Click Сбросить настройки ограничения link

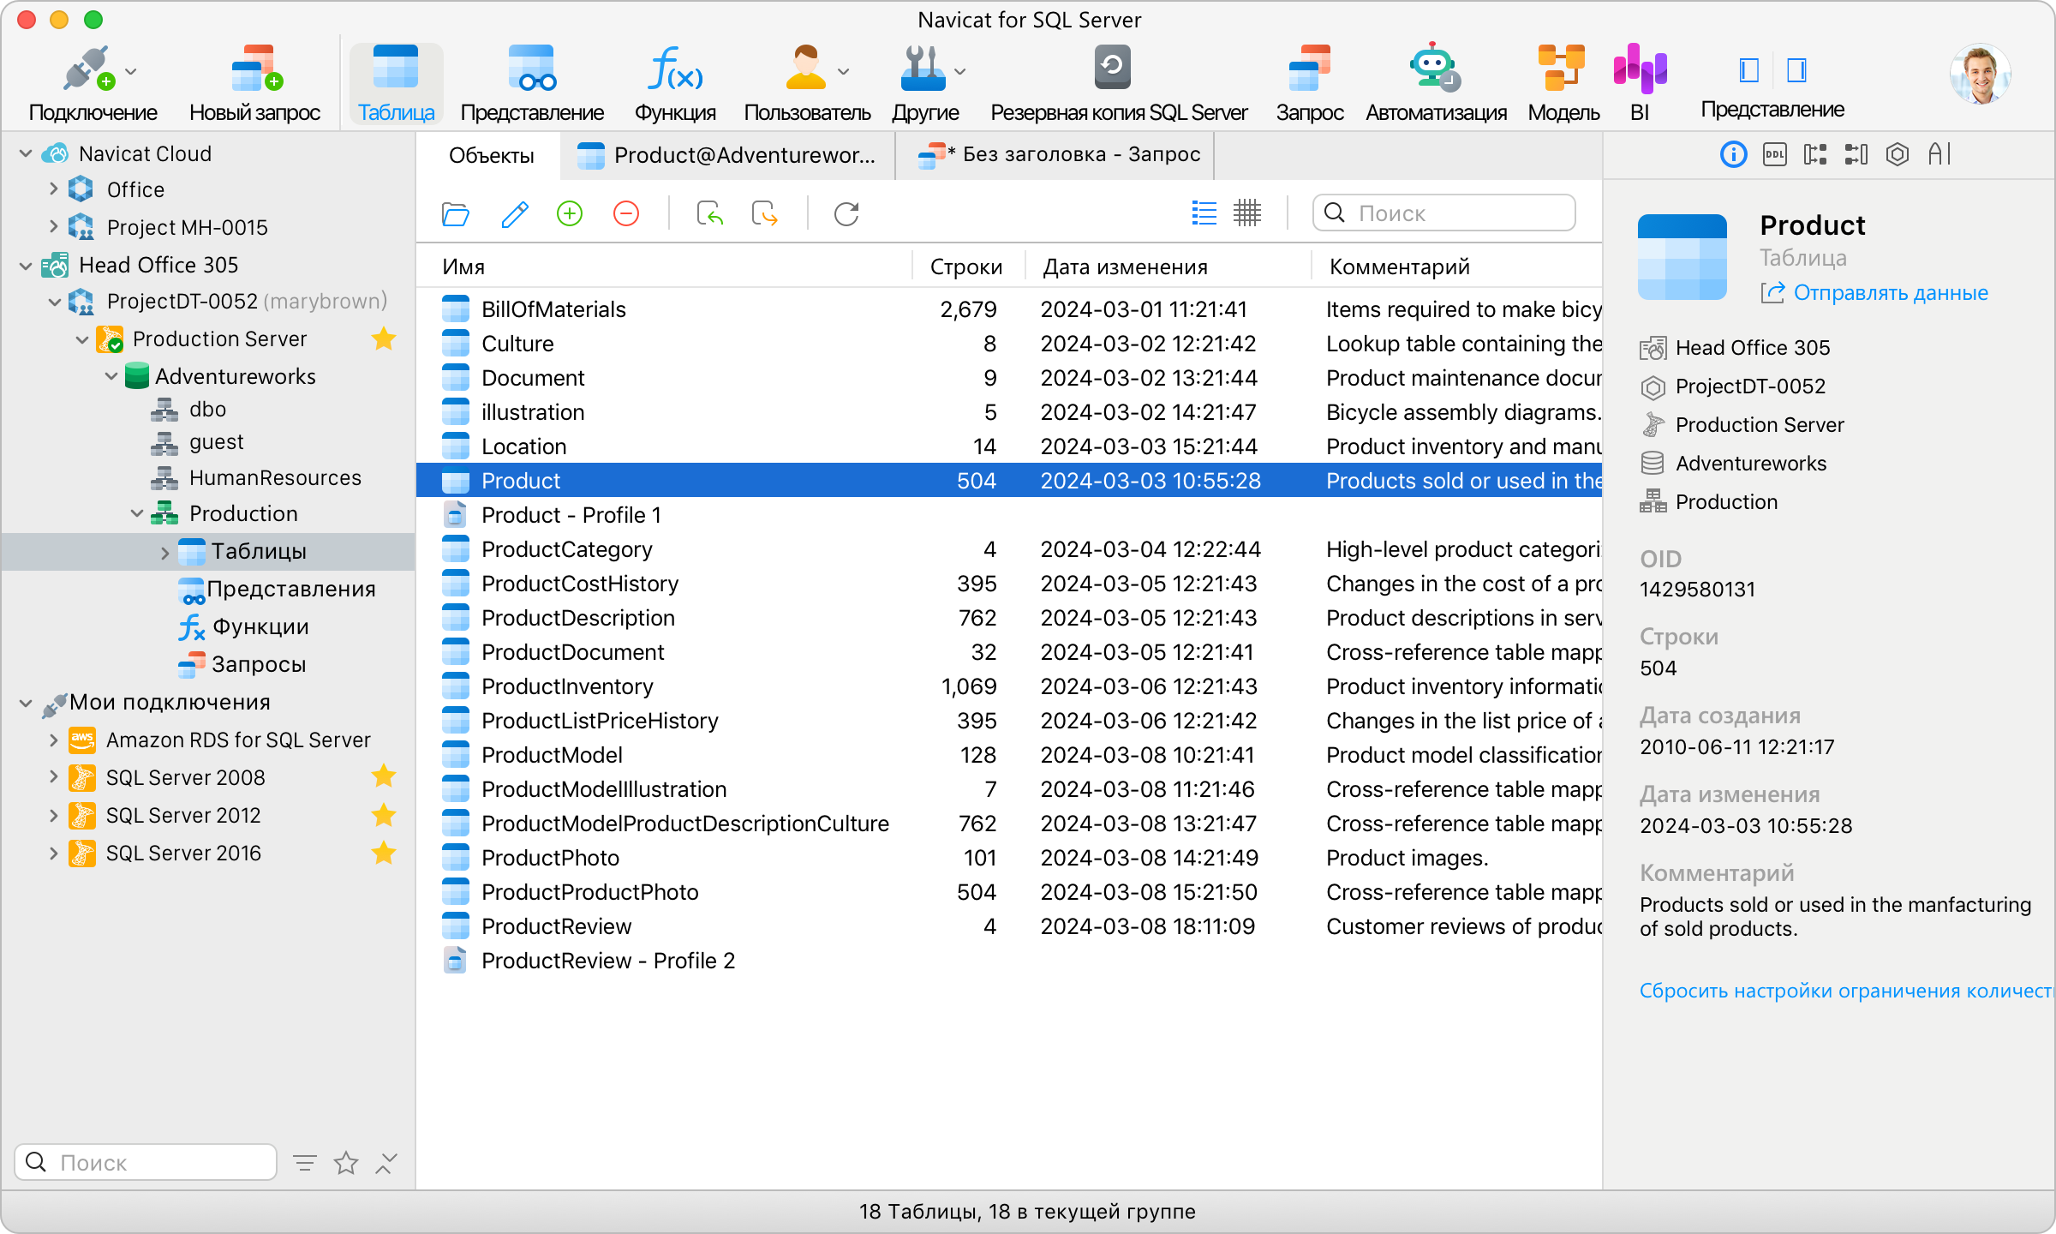(x=1847, y=991)
